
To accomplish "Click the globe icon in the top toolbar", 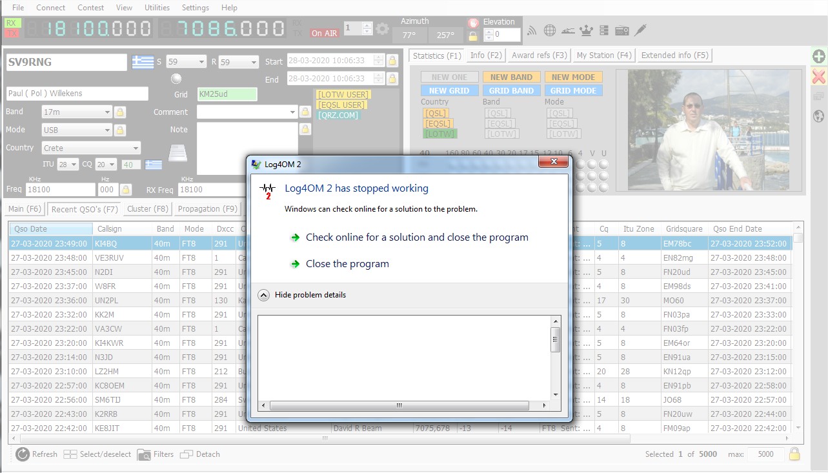I will click(550, 30).
